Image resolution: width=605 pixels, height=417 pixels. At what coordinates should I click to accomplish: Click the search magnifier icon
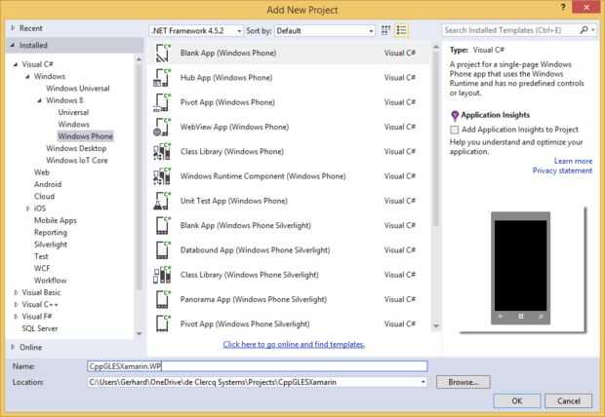(585, 30)
